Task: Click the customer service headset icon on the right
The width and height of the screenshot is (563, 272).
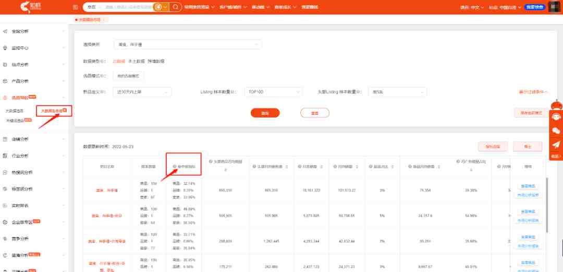Action: (556, 117)
